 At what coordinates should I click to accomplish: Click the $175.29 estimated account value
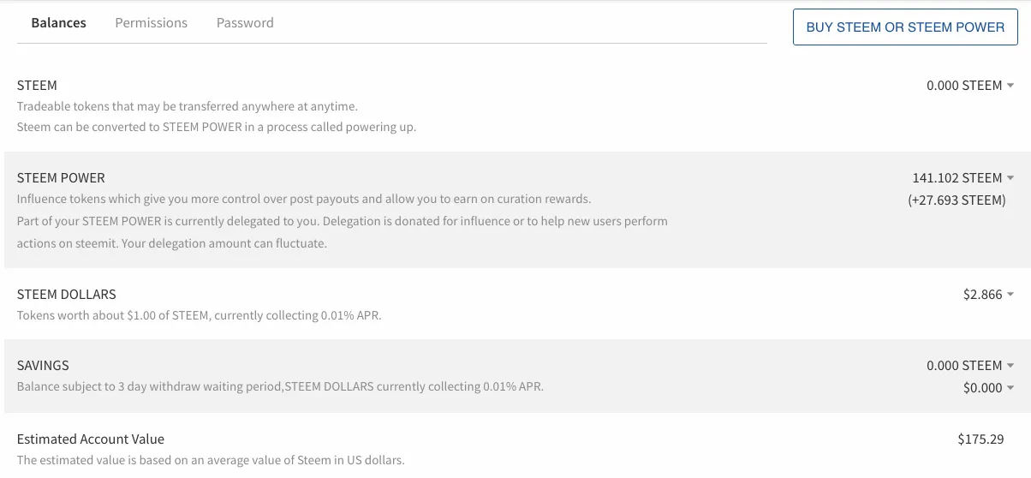[980, 439]
